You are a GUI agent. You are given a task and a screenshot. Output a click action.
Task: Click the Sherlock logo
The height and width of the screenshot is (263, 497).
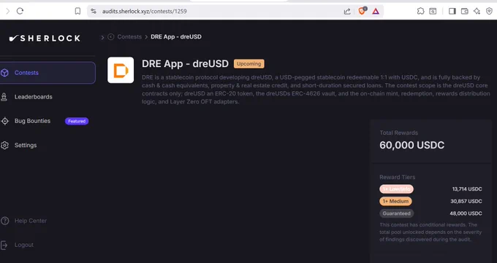(45, 39)
